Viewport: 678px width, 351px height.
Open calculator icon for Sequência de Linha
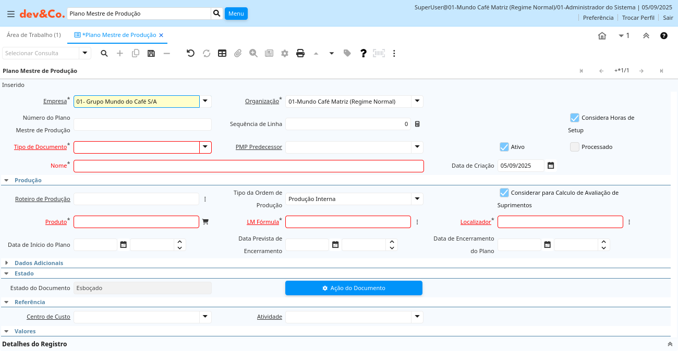pyautogui.click(x=417, y=124)
